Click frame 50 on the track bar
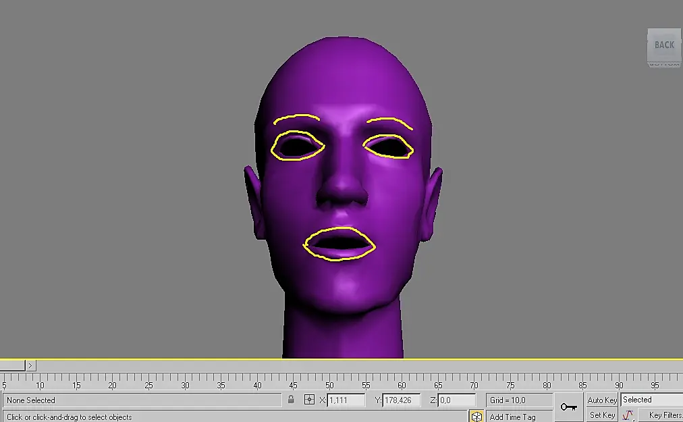Image resolution: width=683 pixels, height=422 pixels. 329,385
